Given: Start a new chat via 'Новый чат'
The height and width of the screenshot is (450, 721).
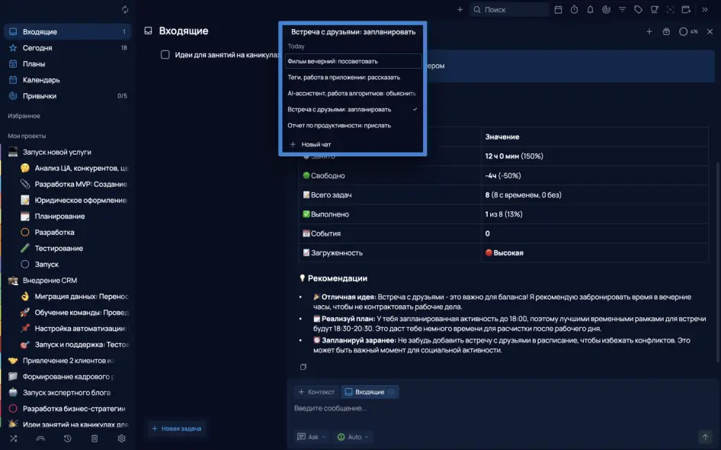Looking at the screenshot, I should (x=315, y=144).
